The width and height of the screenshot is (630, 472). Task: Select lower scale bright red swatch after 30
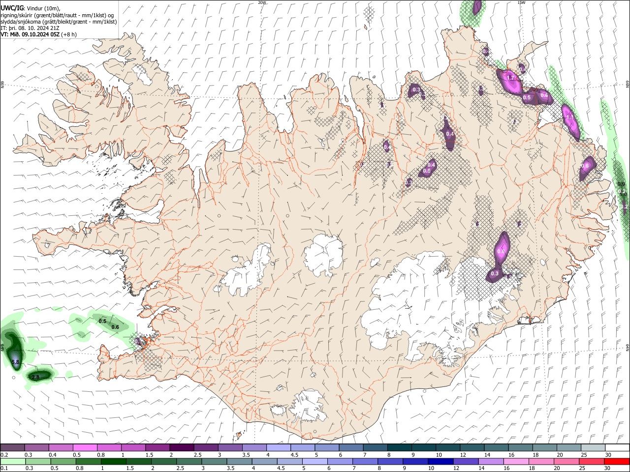[617, 461]
